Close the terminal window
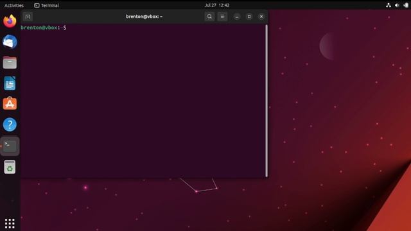 pos(261,17)
